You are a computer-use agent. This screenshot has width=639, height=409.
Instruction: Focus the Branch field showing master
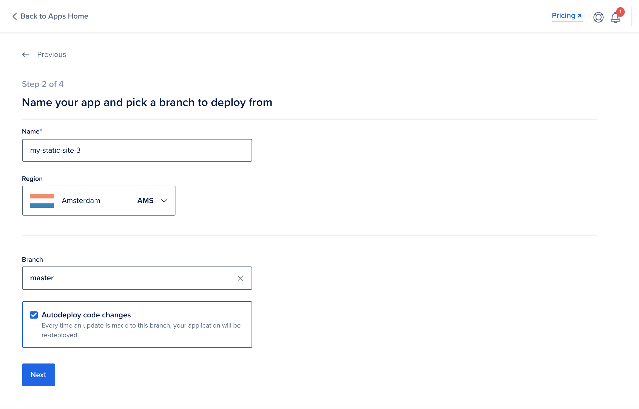129,278
